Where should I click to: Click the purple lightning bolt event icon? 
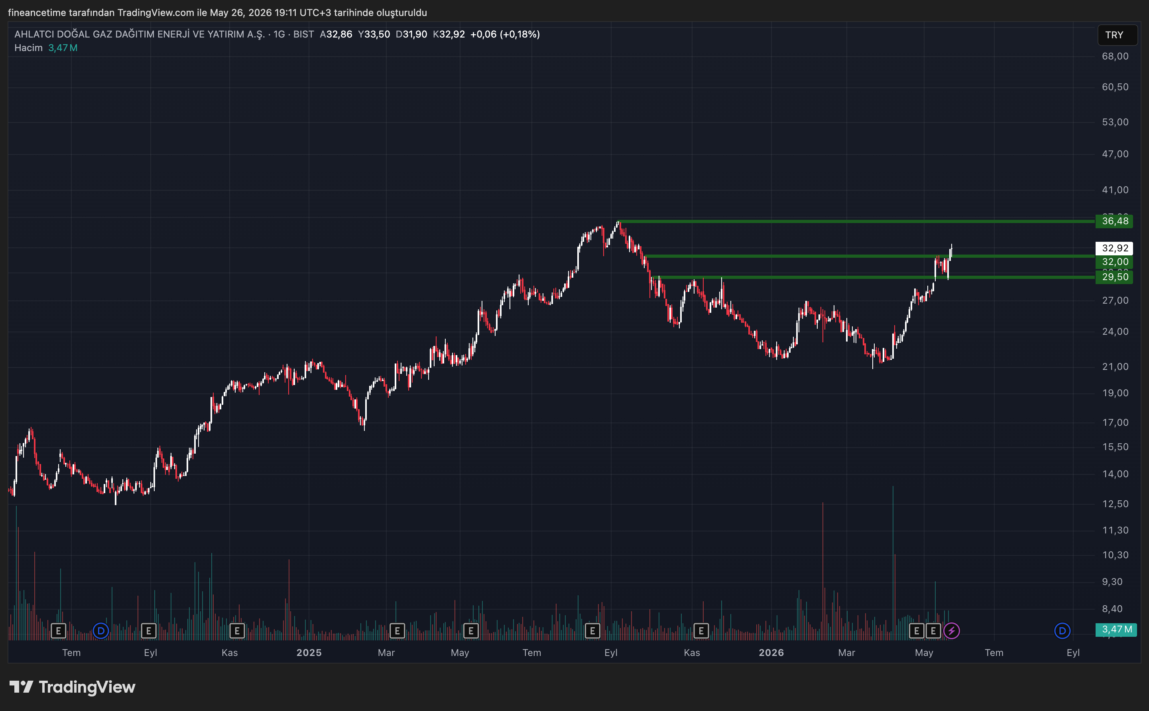click(x=951, y=630)
